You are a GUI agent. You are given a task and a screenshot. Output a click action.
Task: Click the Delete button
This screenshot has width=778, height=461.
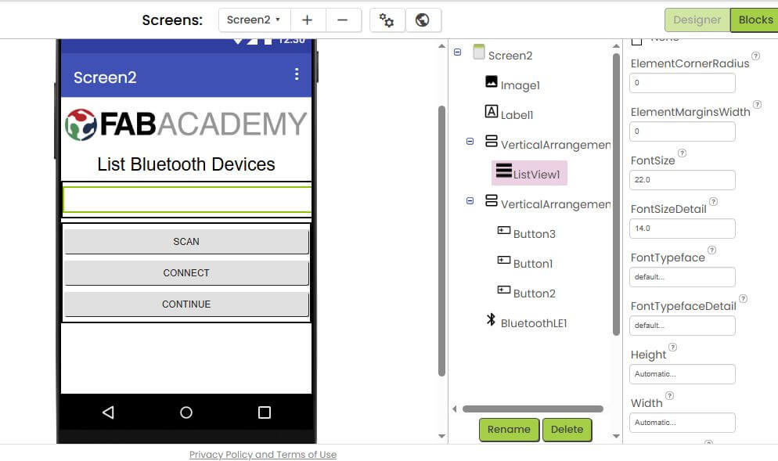coord(567,429)
